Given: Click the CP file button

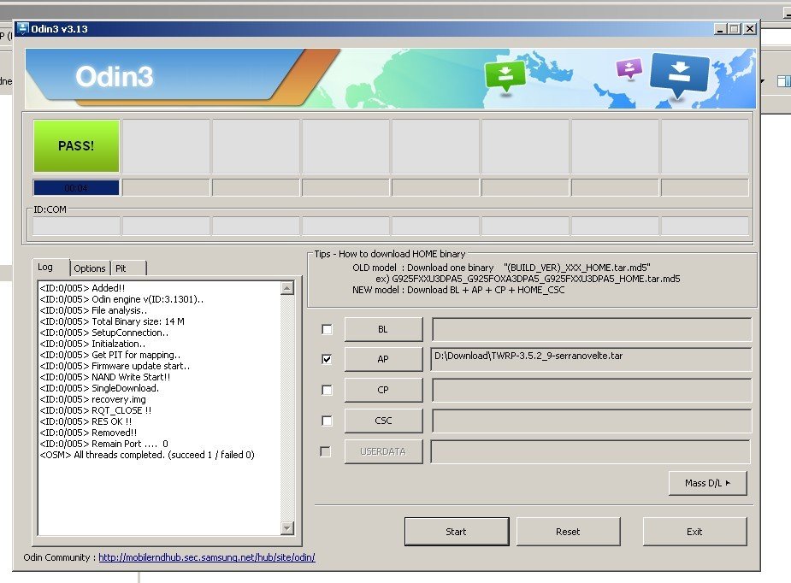Looking at the screenshot, I should [383, 390].
